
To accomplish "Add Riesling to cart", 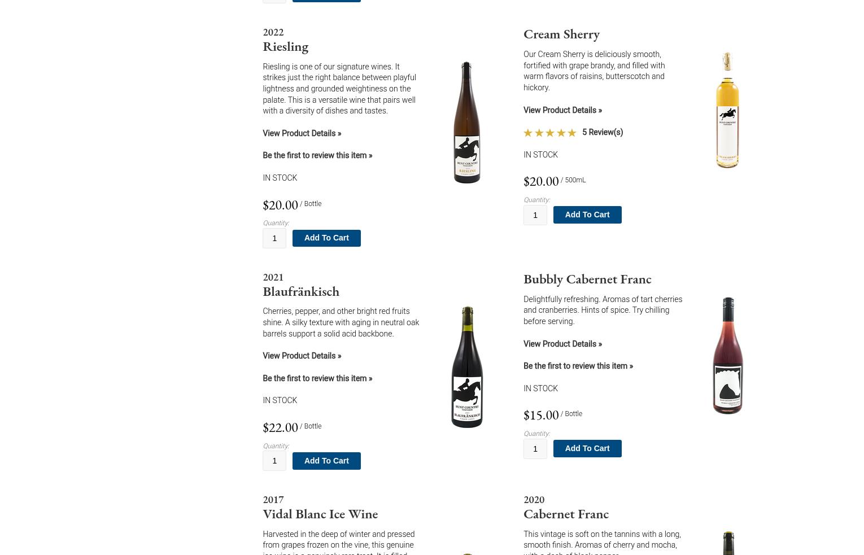I will click(326, 238).
